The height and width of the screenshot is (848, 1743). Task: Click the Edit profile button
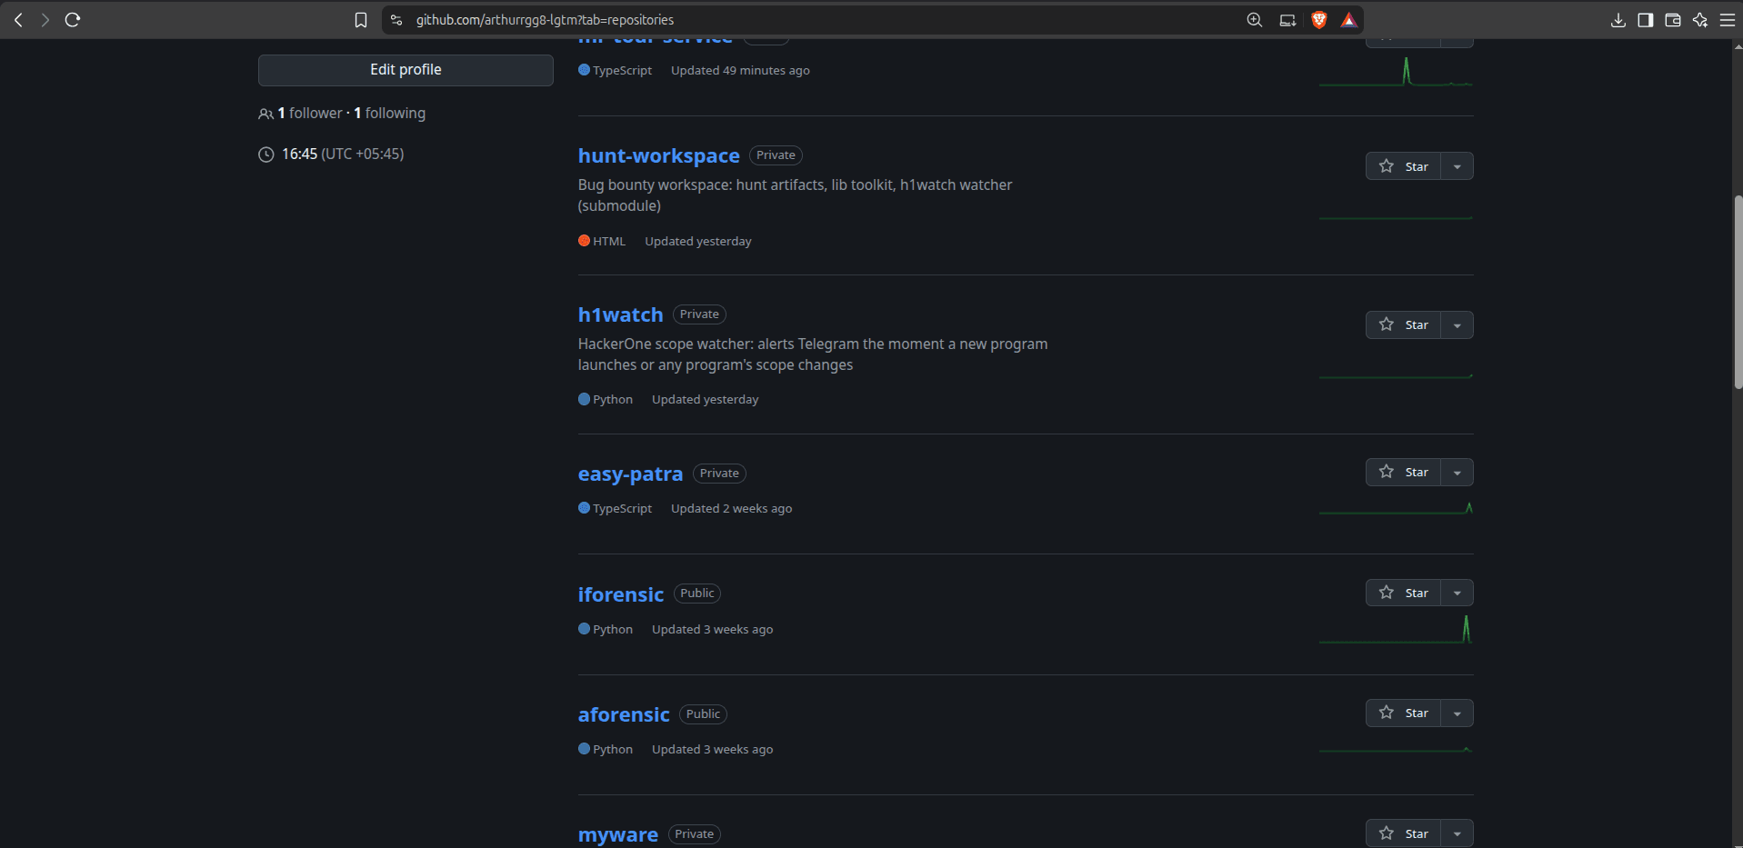[x=406, y=70]
